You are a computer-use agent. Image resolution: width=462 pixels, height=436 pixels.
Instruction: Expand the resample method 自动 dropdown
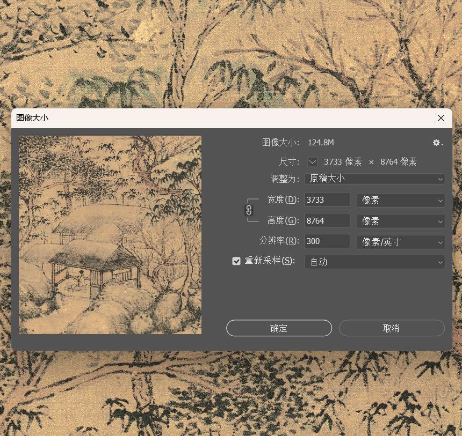pyautogui.click(x=374, y=262)
